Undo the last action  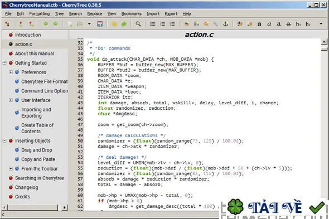click(x=114, y=24)
